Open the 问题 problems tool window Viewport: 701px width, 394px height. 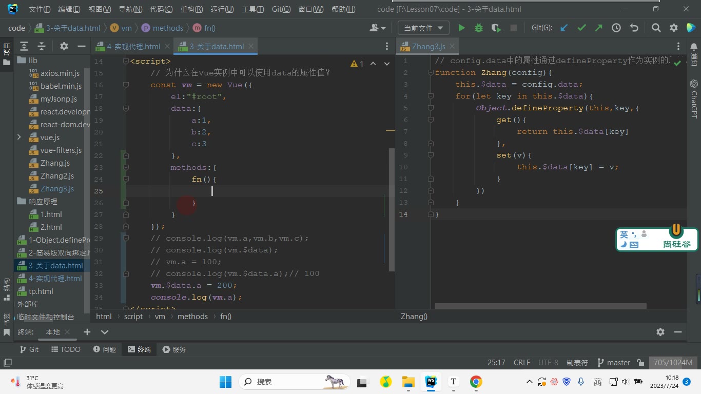(105, 349)
